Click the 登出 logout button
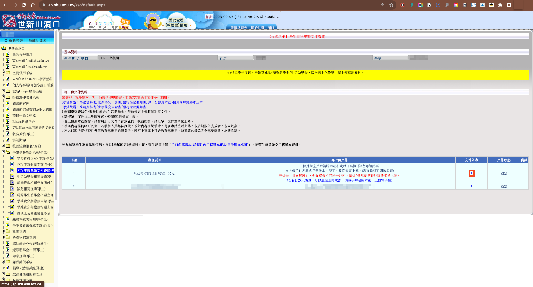 tap(209, 17)
